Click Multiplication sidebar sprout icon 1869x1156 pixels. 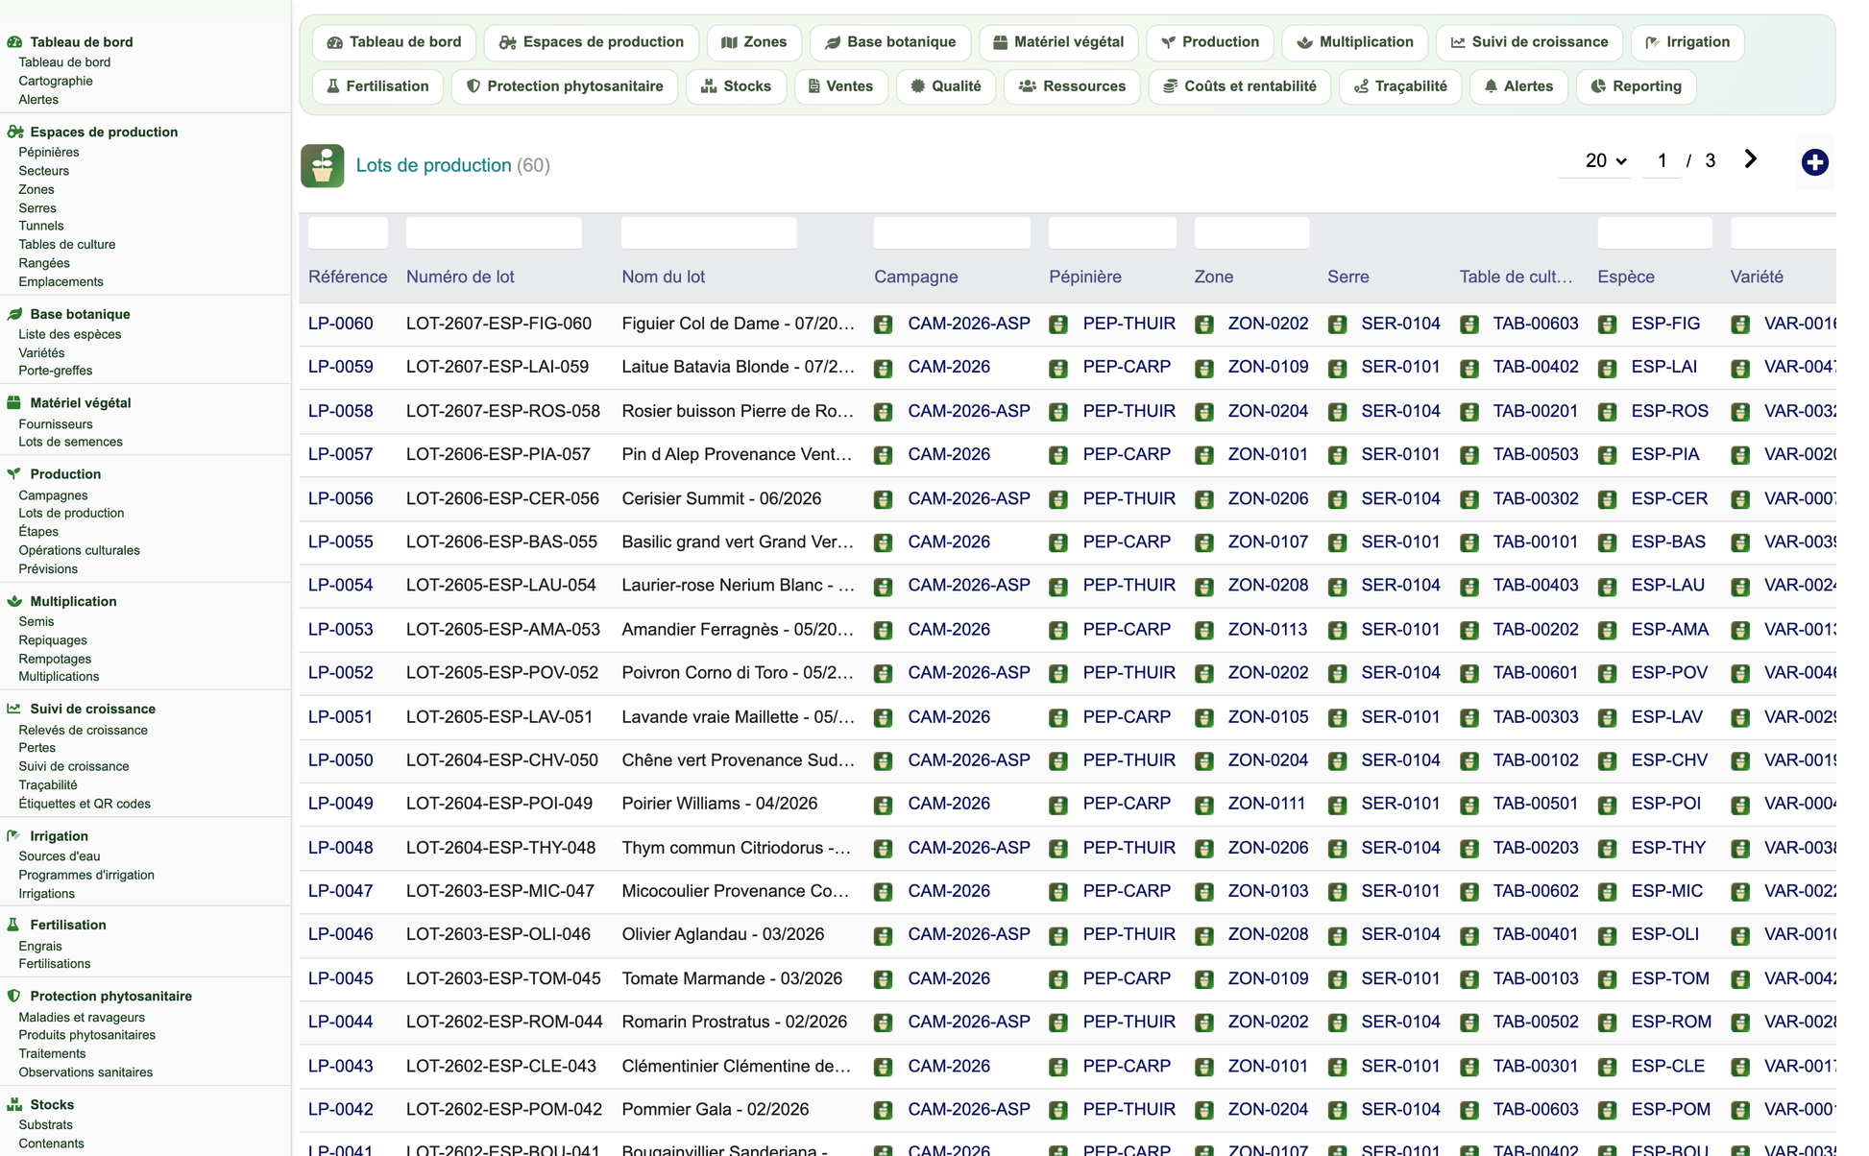pyautogui.click(x=14, y=601)
